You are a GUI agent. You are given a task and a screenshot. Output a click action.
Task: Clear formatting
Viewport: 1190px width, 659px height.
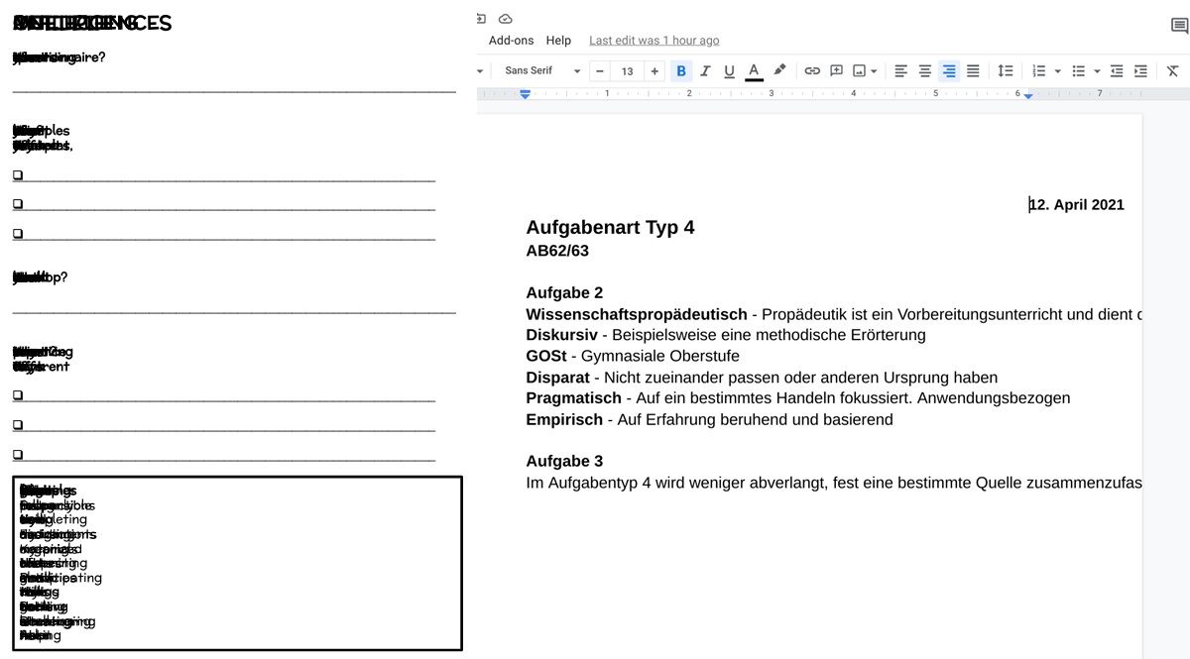pos(1172,70)
